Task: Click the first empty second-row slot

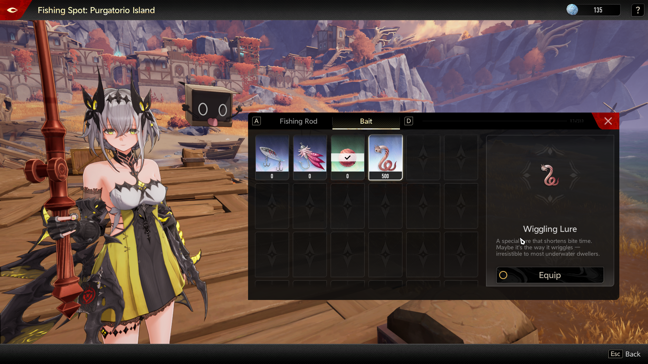Action: click(272, 206)
